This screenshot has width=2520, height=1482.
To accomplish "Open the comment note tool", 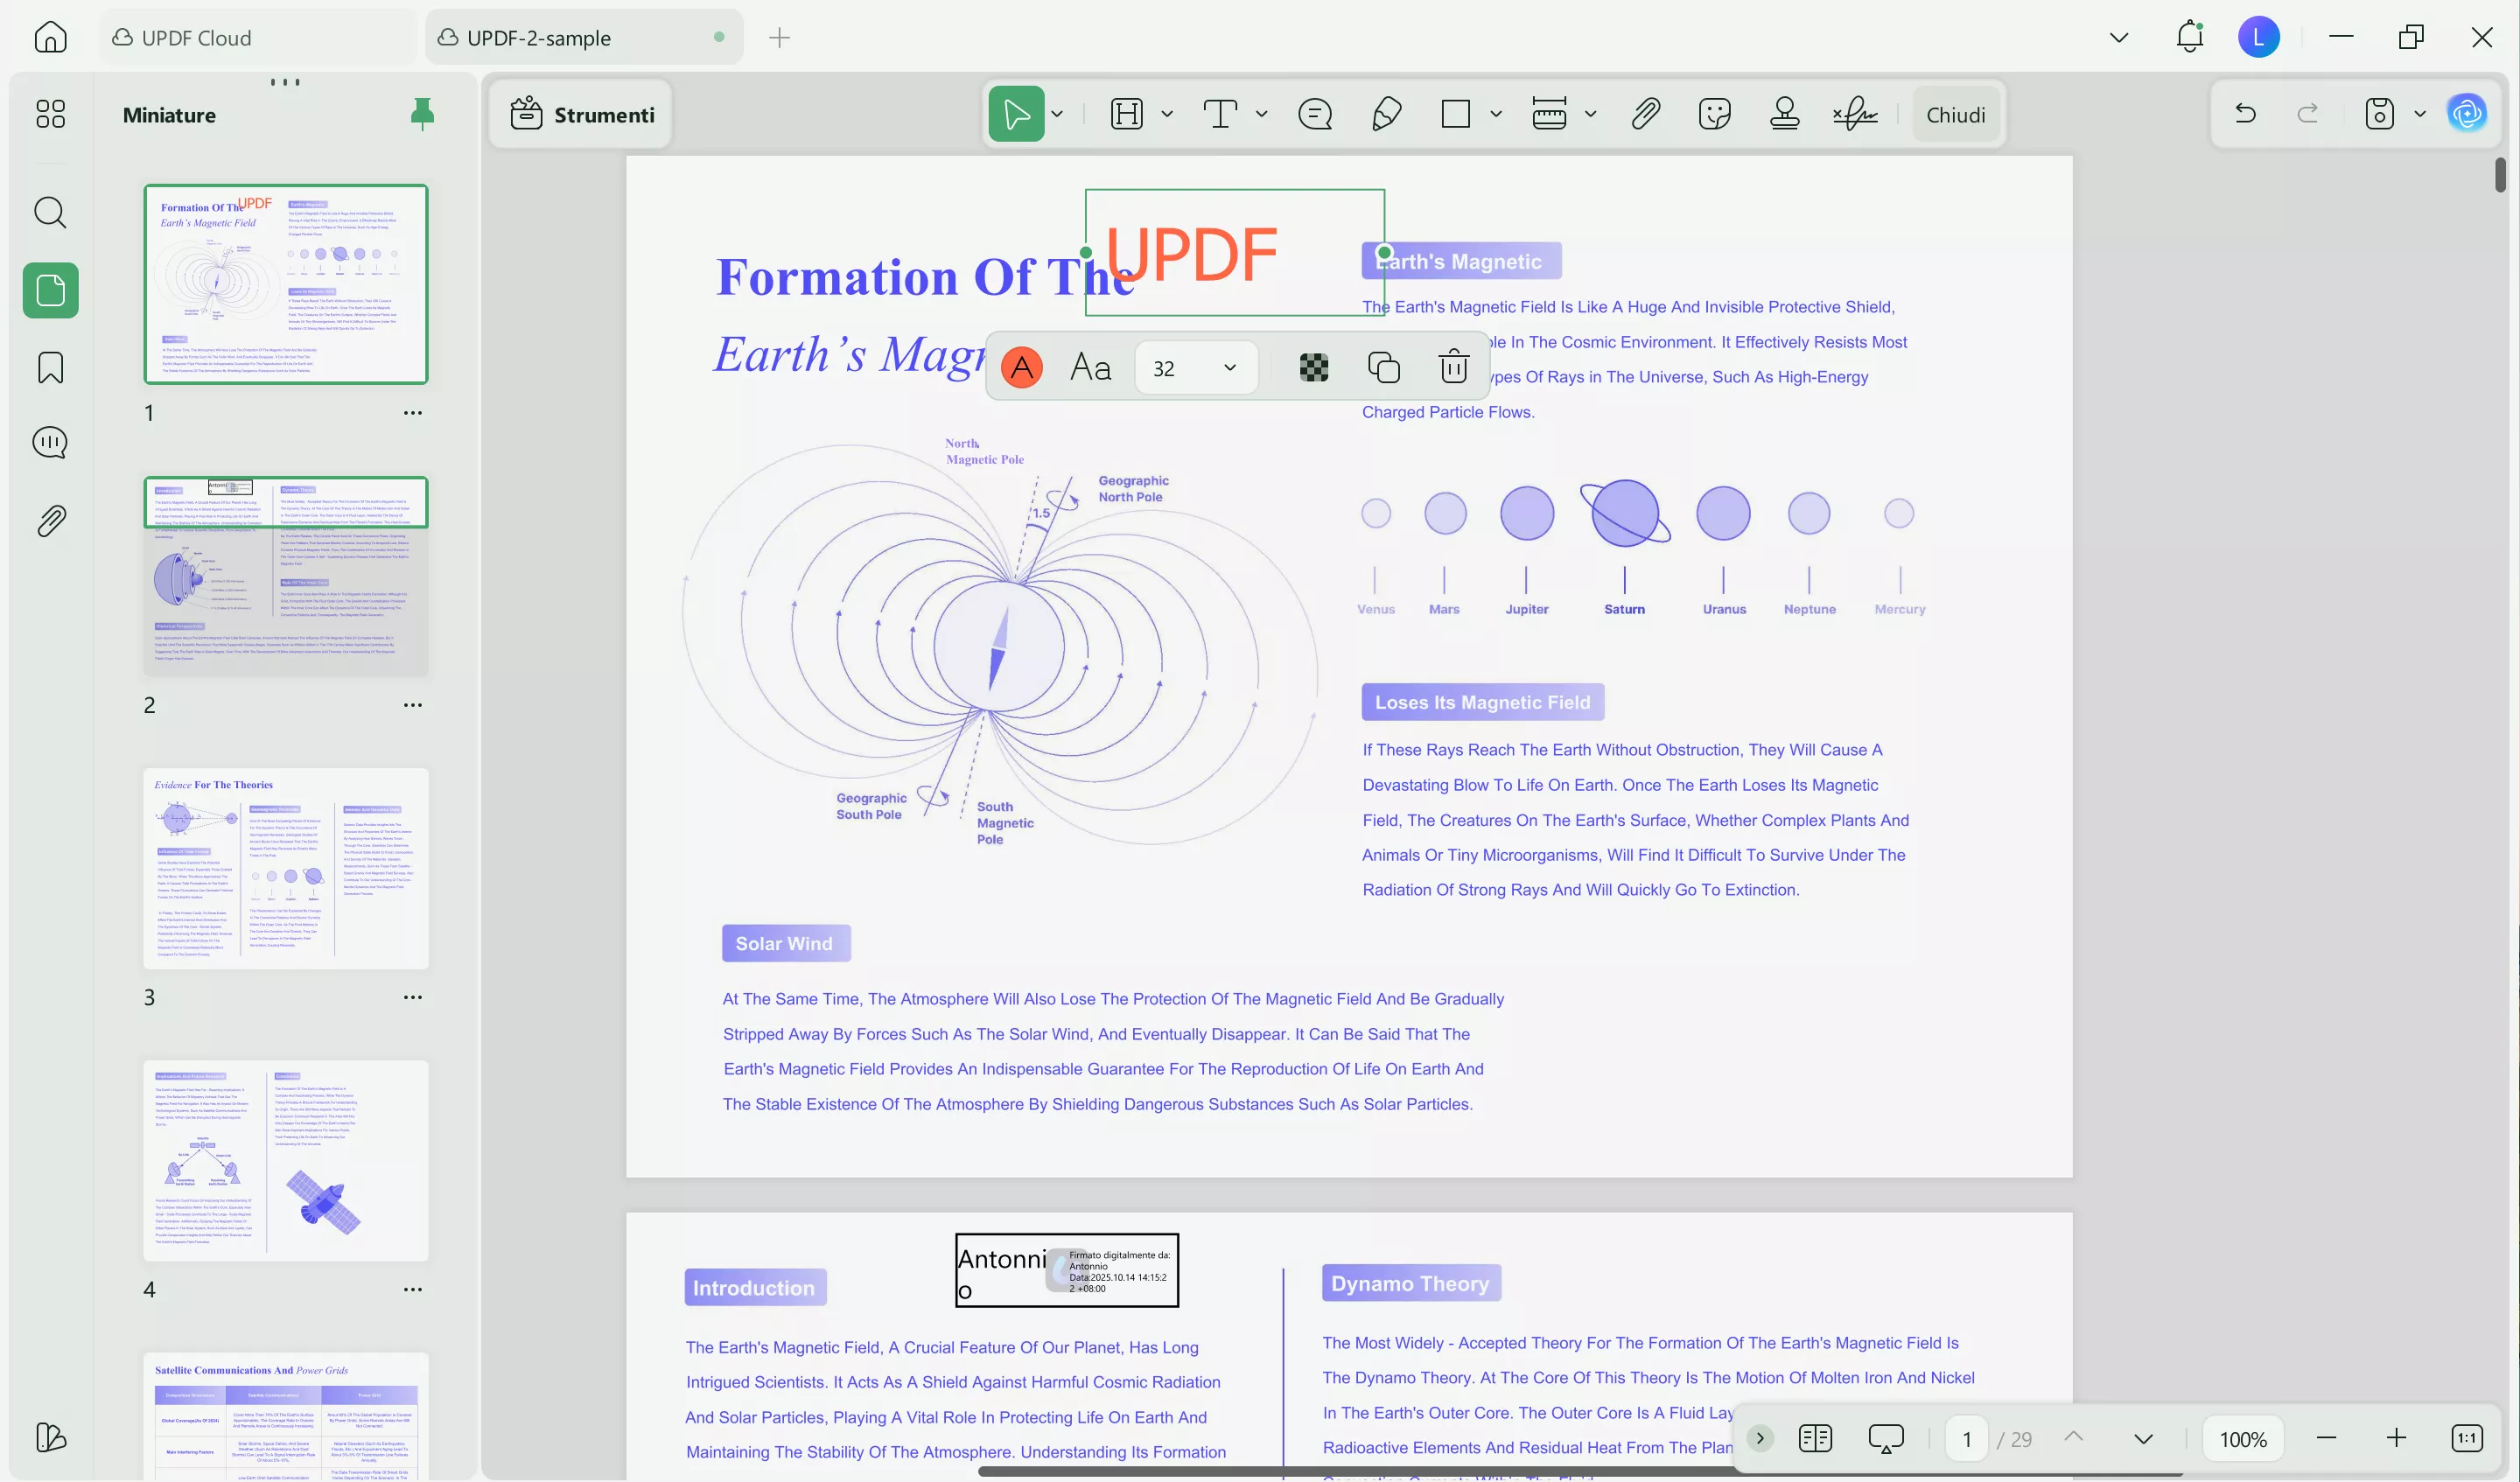I will pos(1315,114).
